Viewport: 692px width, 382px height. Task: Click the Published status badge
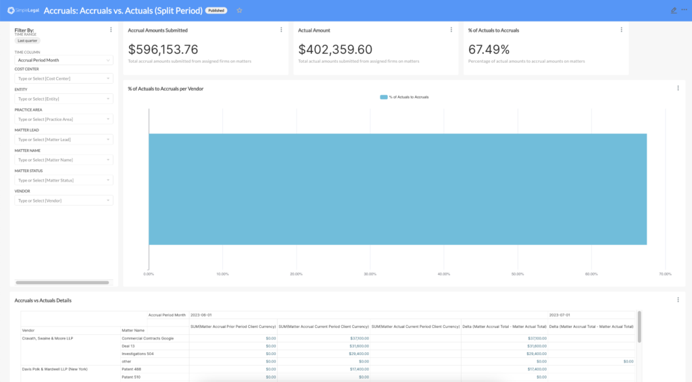216,10
